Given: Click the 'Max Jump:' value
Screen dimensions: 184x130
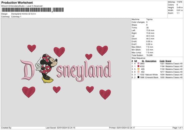Looking at the screenshot, I should 150,52.
